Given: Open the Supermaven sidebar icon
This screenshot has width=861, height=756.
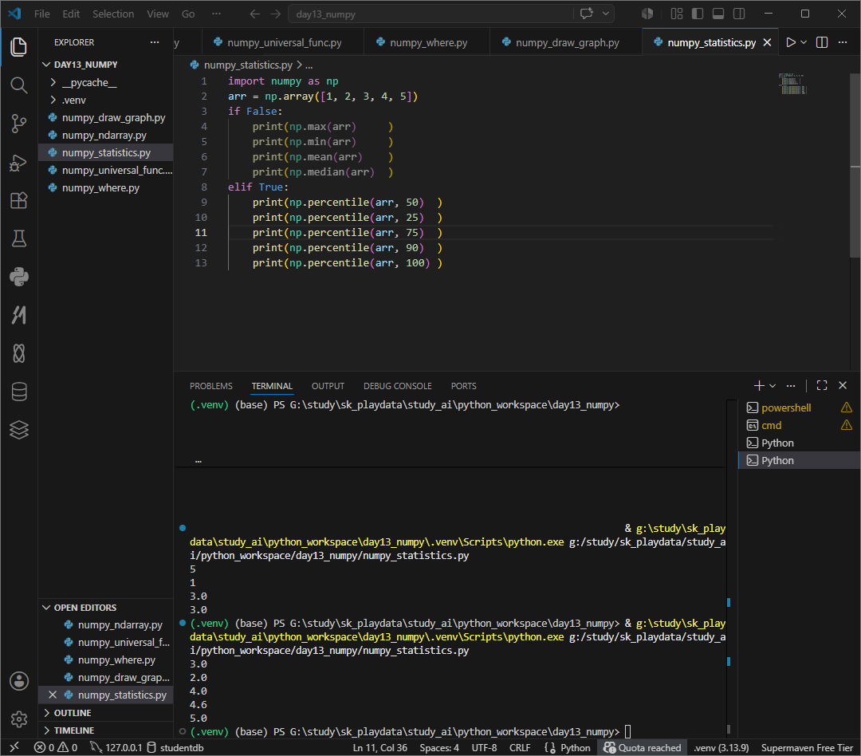Looking at the screenshot, I should 18,315.
